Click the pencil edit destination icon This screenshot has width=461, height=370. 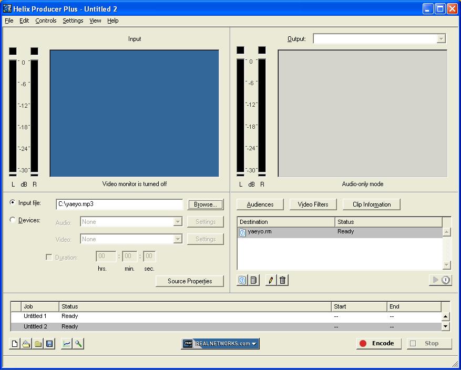[271, 280]
